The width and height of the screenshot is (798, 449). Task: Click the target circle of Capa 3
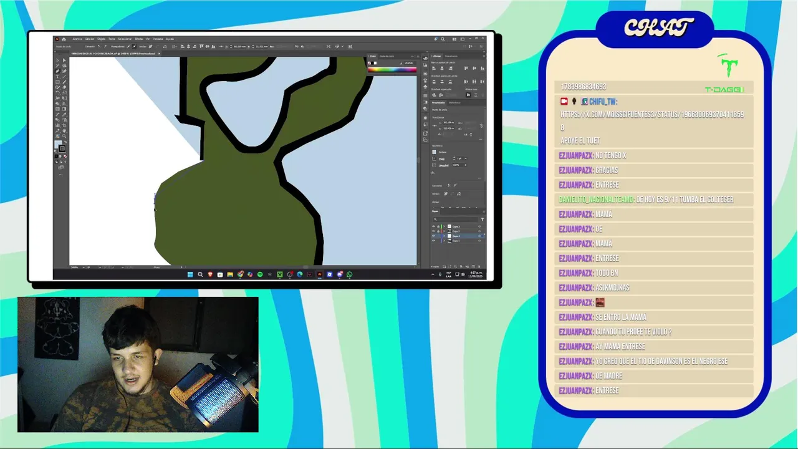click(x=479, y=226)
